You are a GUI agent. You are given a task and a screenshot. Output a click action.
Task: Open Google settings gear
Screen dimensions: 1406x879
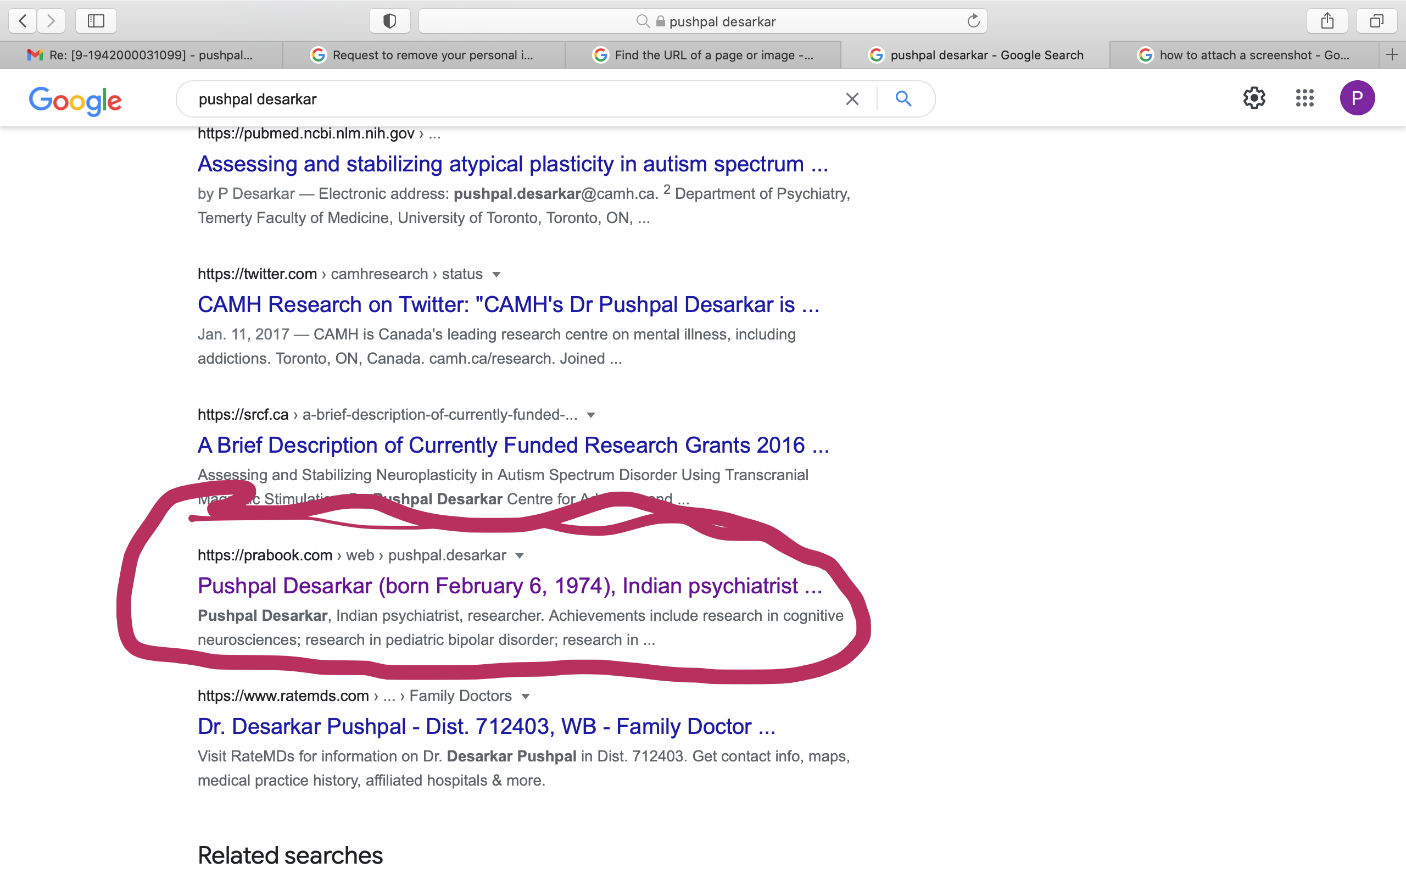1254,98
